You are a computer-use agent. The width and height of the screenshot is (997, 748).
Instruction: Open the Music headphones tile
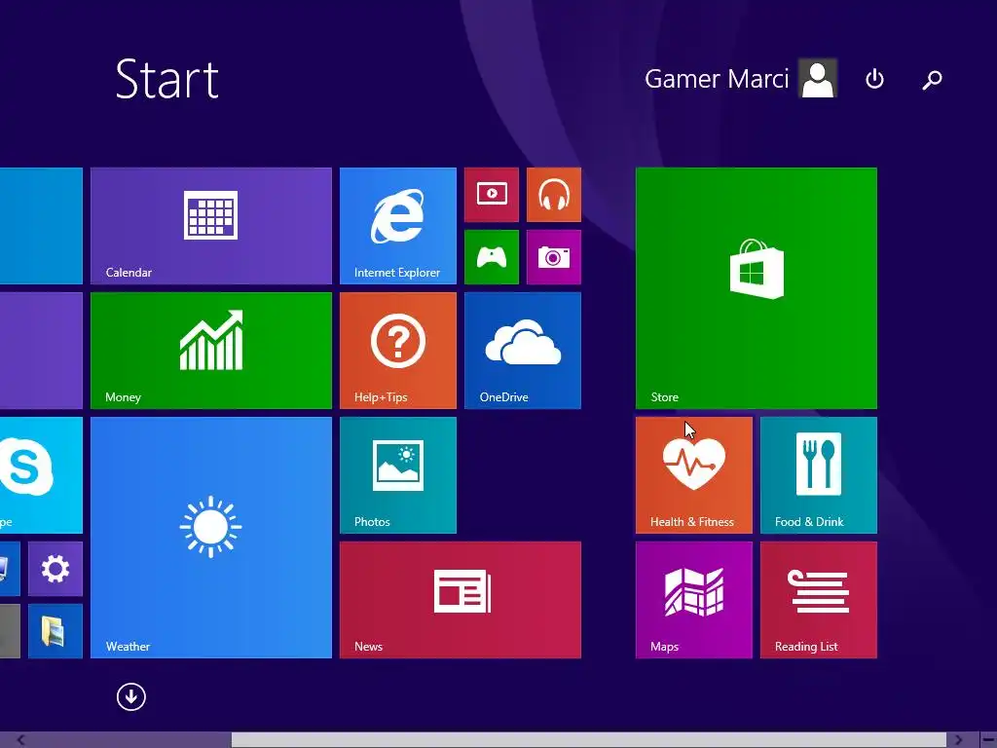click(554, 195)
